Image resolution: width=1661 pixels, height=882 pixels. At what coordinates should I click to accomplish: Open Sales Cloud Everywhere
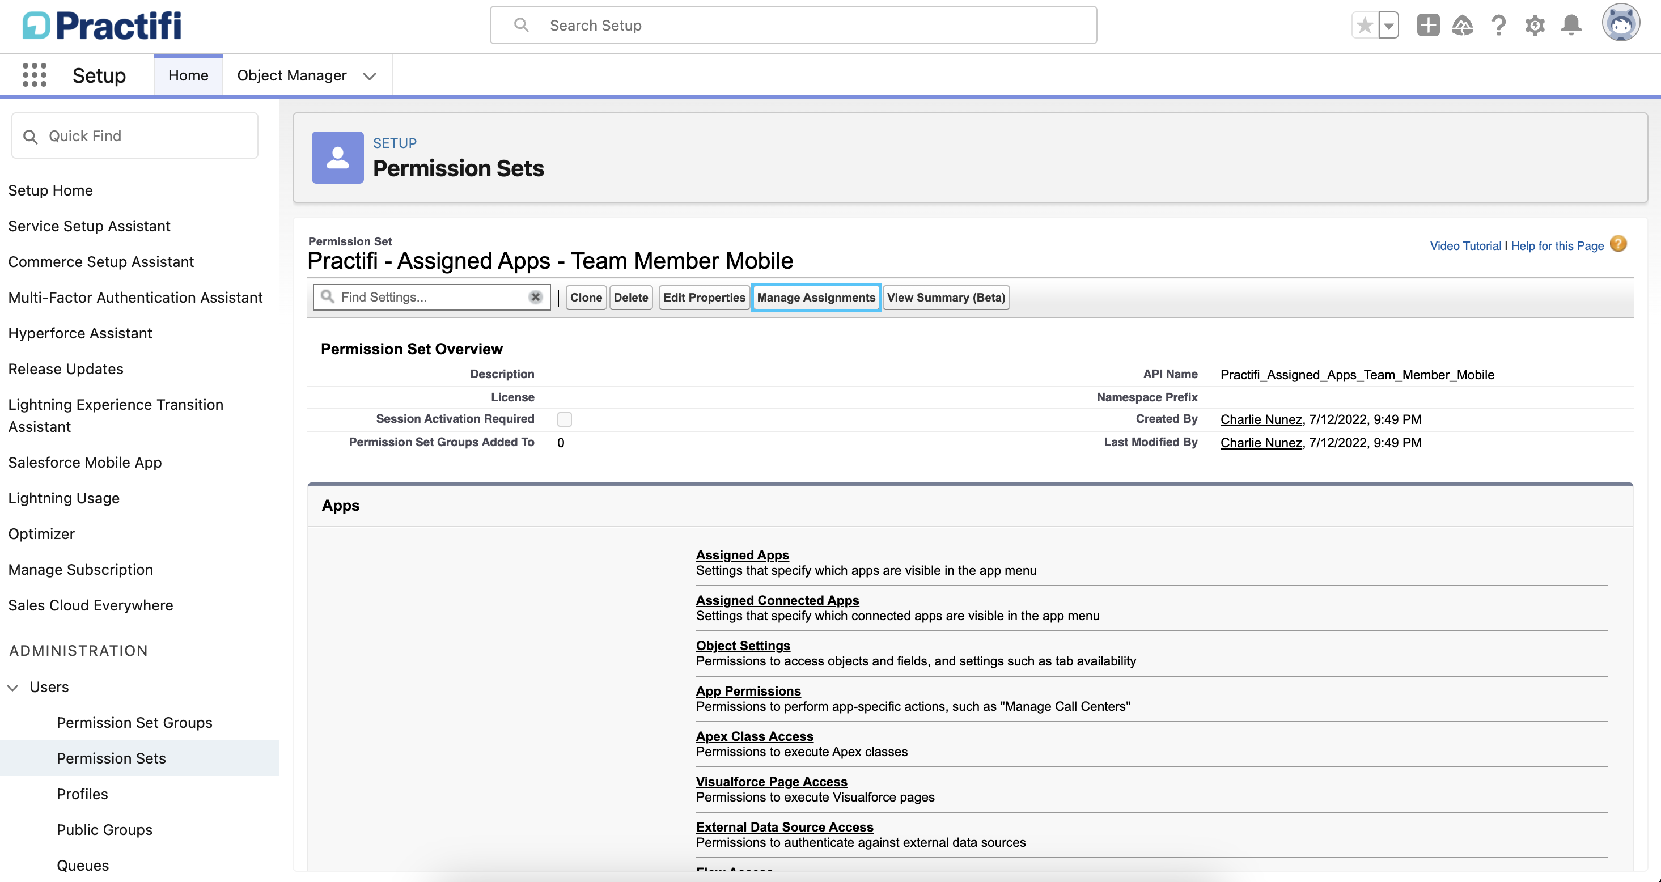click(x=90, y=605)
